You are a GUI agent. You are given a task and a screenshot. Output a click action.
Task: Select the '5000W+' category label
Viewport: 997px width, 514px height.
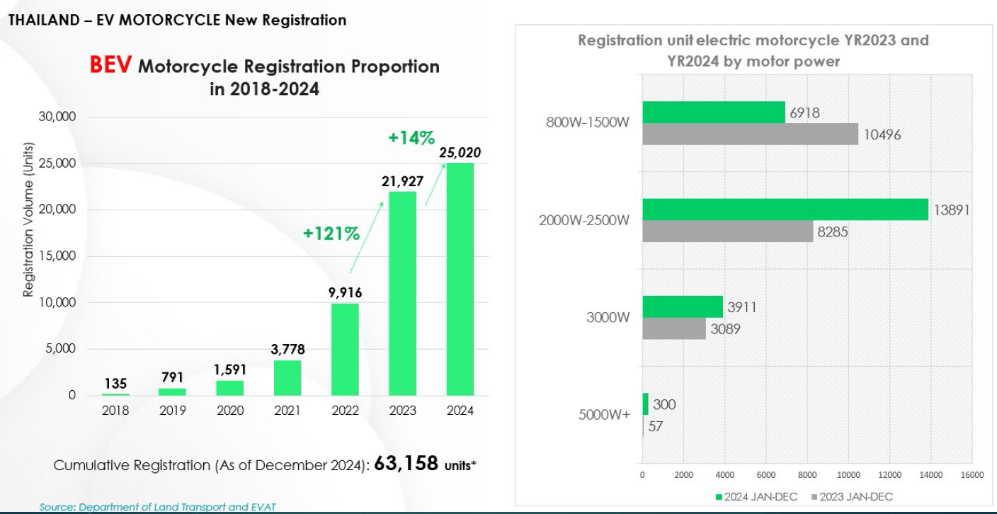604,415
